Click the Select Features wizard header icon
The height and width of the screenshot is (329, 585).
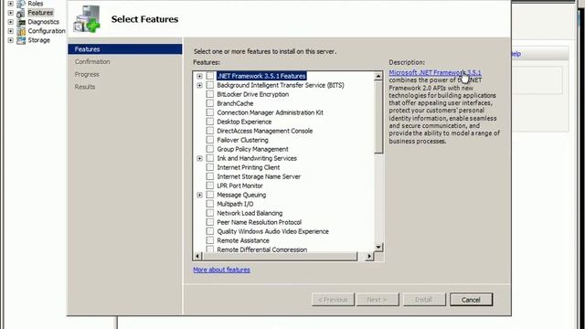tap(87, 19)
